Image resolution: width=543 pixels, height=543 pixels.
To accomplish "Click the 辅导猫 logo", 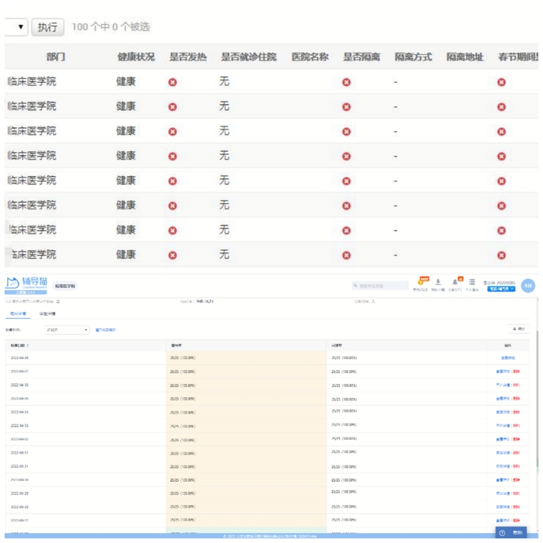I will (x=26, y=282).
